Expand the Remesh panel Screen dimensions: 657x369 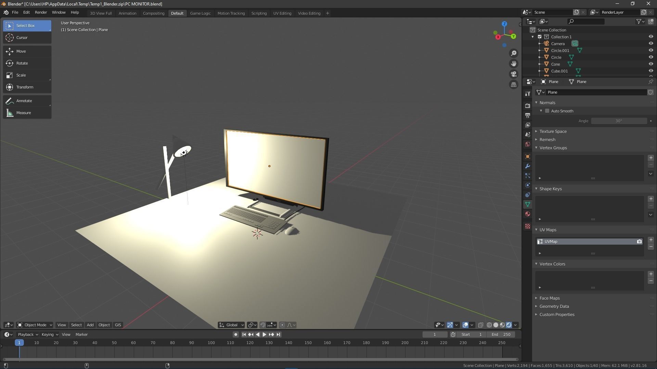tap(547, 140)
